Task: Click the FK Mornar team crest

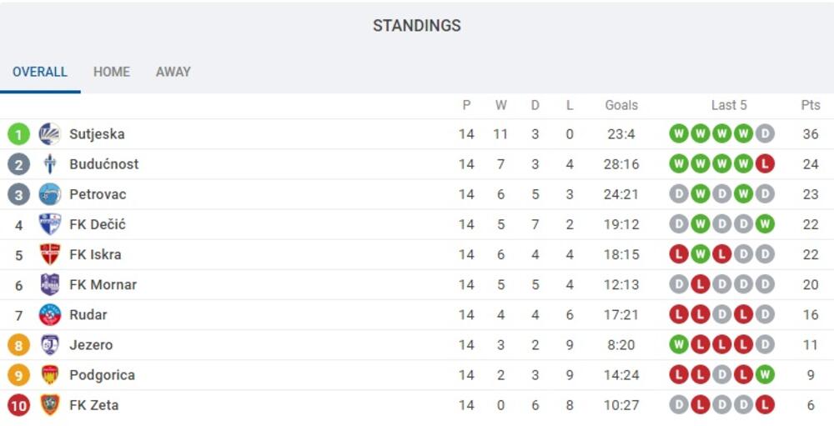Action: click(50, 284)
